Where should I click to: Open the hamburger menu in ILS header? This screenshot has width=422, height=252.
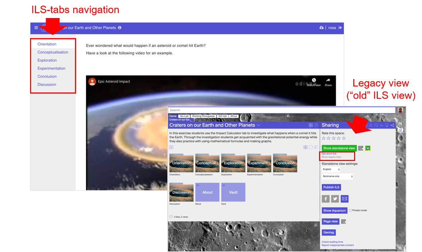pos(36,28)
